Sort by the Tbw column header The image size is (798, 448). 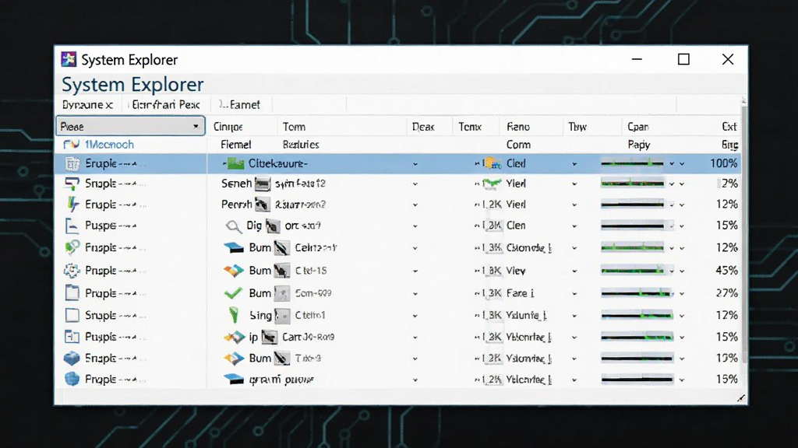[577, 127]
